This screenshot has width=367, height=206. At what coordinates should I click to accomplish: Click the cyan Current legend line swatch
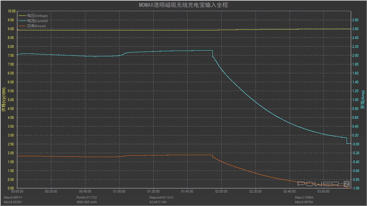pos(23,21)
